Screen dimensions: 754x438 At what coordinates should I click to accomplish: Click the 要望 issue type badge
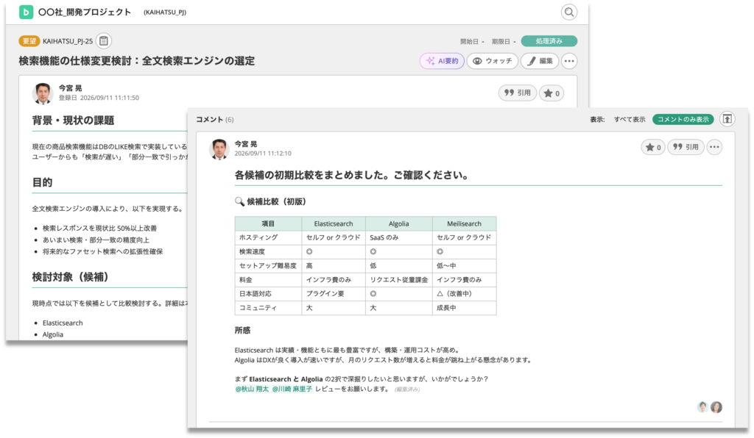29,41
